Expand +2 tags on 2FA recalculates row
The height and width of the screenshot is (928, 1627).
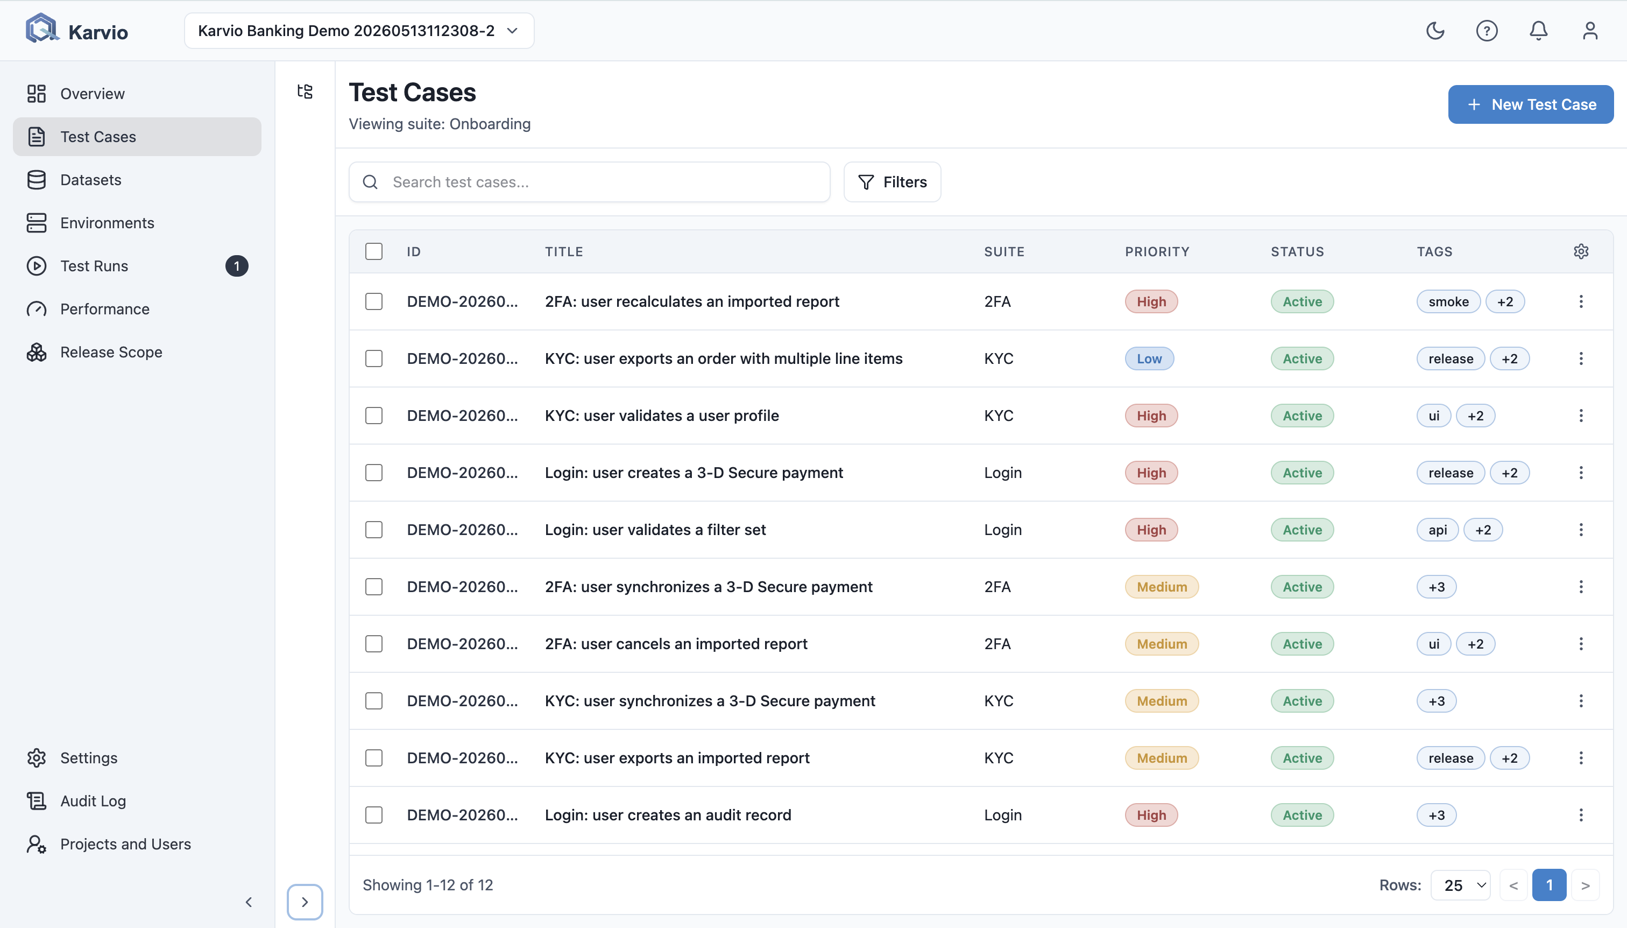(x=1505, y=301)
